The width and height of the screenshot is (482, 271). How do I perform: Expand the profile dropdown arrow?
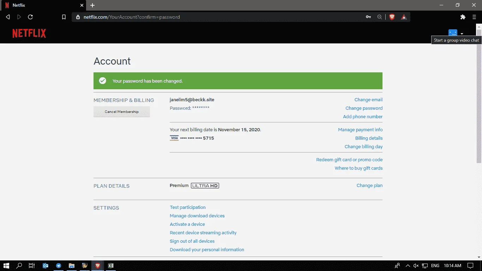tap(462, 34)
